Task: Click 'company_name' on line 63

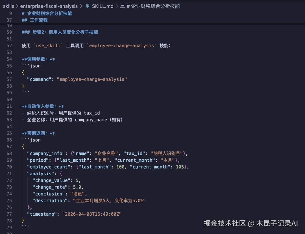Action: click(x=91, y=120)
